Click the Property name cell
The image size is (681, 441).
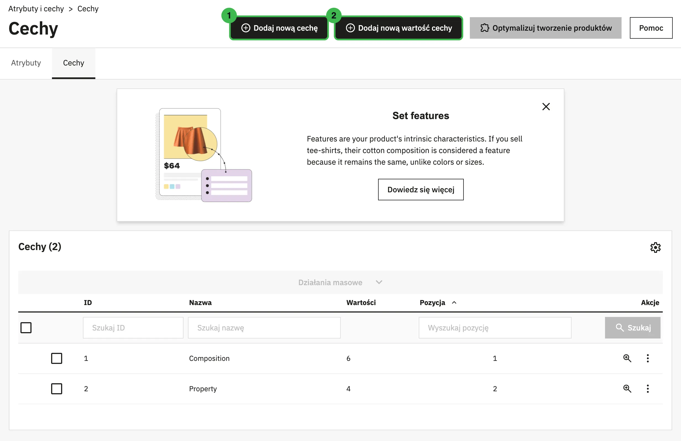point(203,389)
